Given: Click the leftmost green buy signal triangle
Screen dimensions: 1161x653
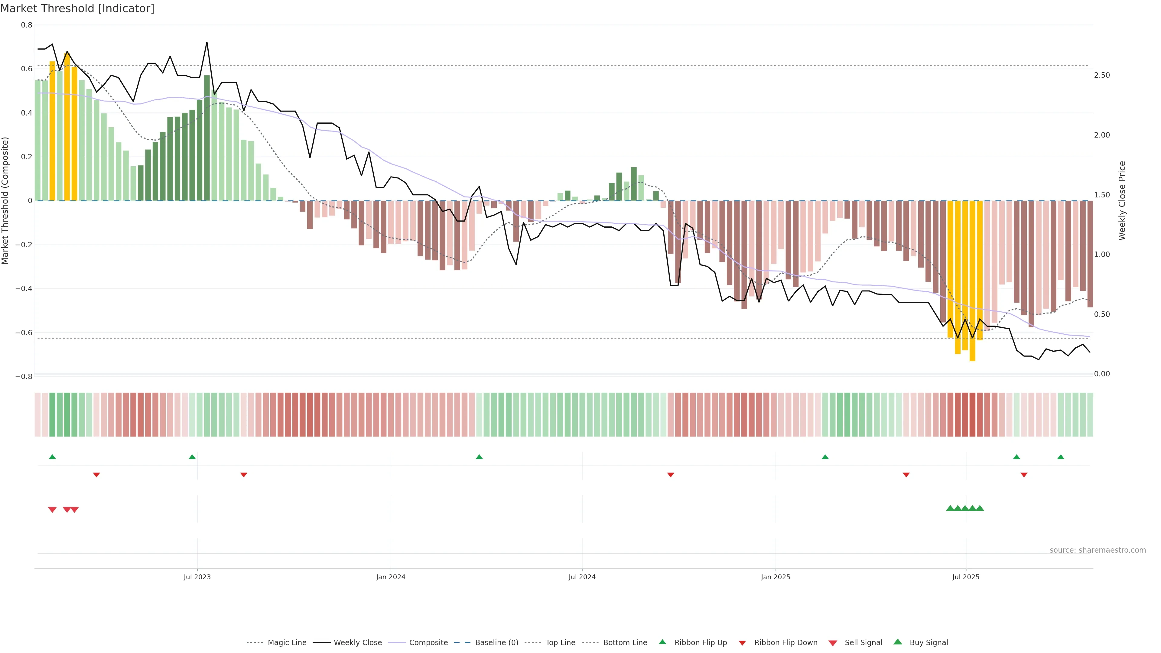Looking at the screenshot, I should (950, 508).
